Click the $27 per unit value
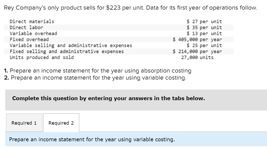 204,21
